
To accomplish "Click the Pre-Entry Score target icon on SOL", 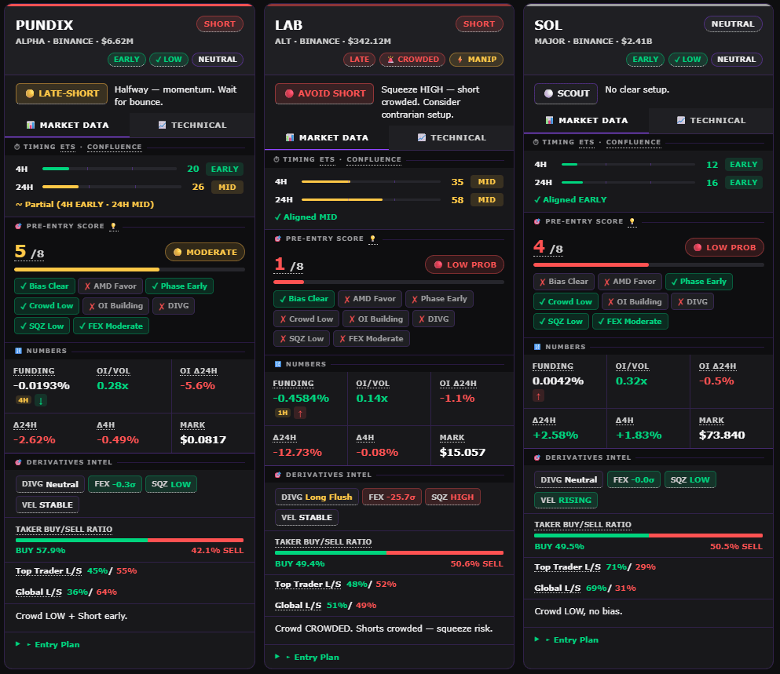I will pyautogui.click(x=537, y=222).
